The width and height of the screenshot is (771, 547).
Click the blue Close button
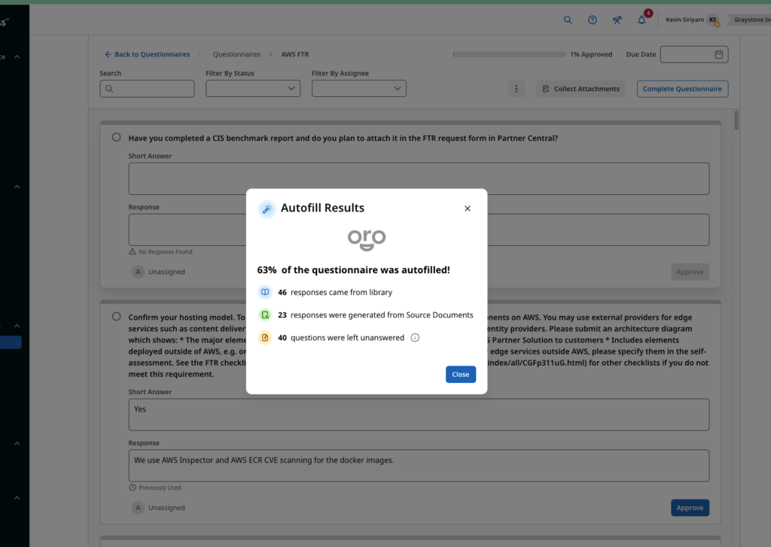(x=460, y=374)
